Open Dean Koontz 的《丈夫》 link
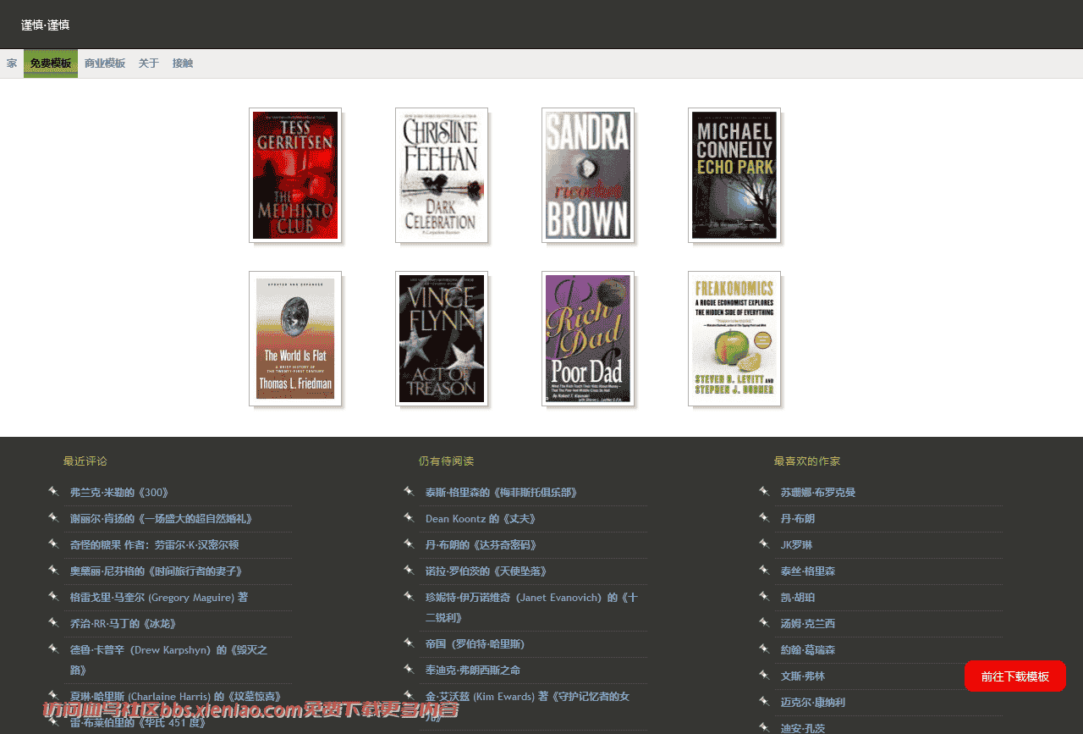Image resolution: width=1083 pixels, height=734 pixels. 481,519
